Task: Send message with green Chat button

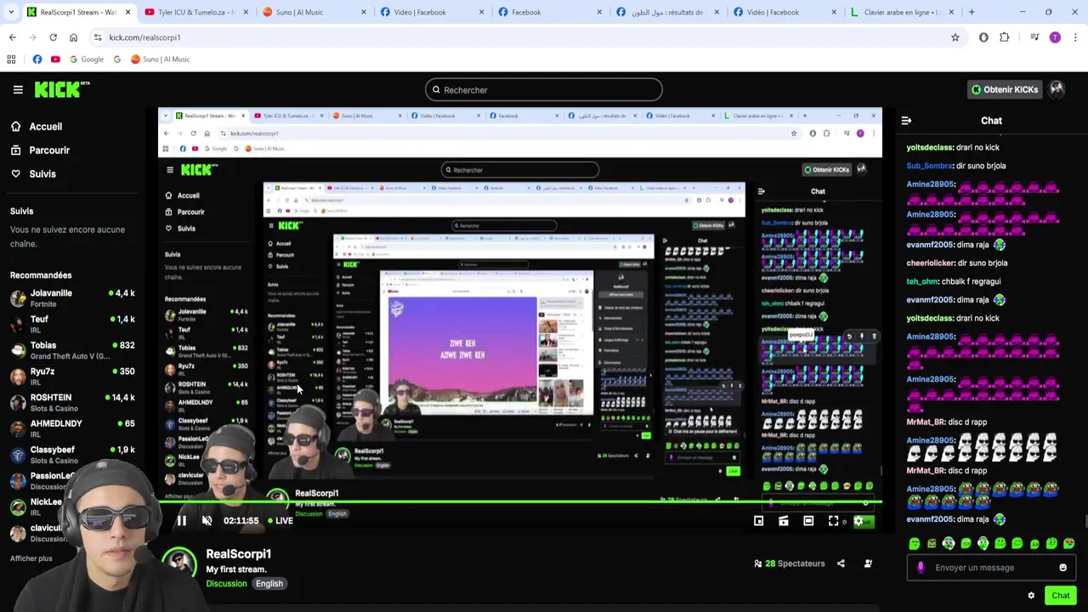Action: click(1060, 595)
